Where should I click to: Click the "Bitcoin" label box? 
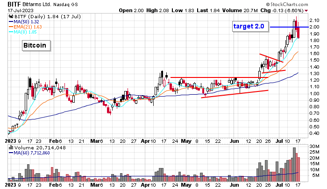click(x=36, y=45)
